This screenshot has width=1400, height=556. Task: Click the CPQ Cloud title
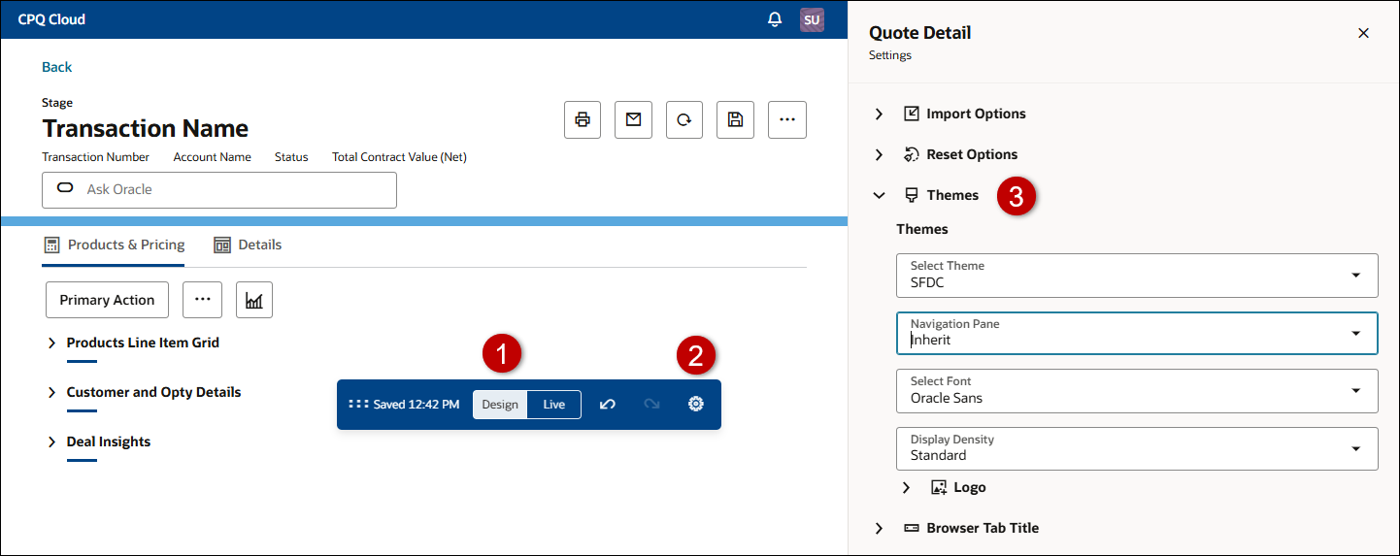click(x=51, y=19)
